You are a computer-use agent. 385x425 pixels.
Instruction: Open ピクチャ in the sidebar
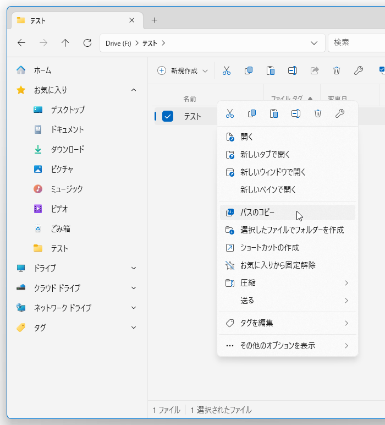(x=76, y=169)
